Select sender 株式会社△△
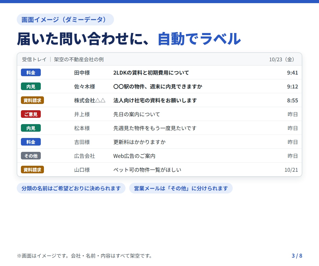The height and width of the screenshot is (266, 319). coord(90,101)
